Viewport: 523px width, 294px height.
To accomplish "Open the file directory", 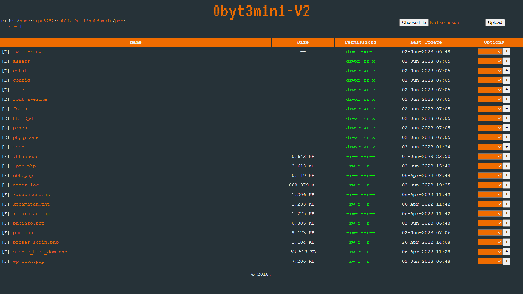I will coord(19,90).
